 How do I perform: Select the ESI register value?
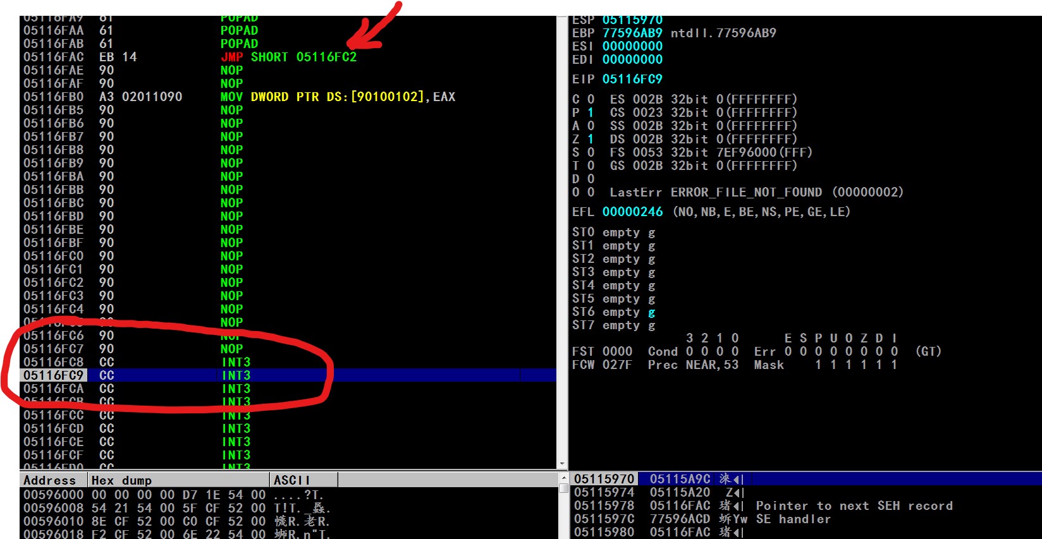pos(632,46)
